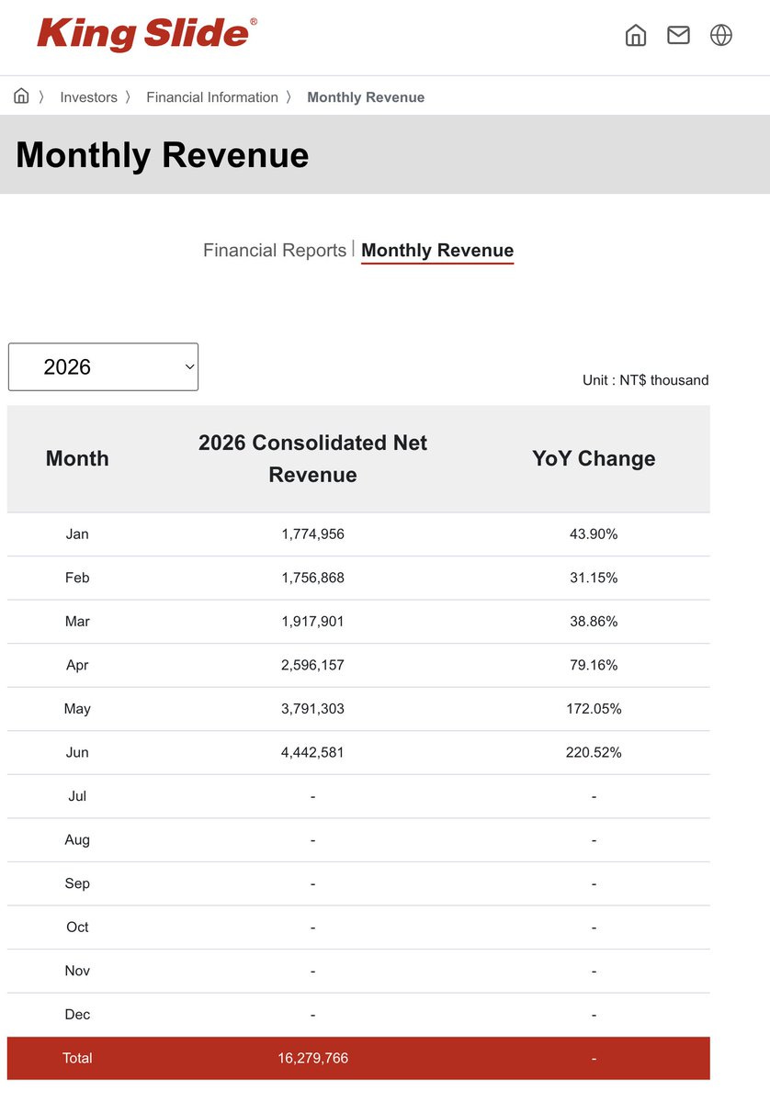Screen dimensions: 770x1102
Task: Click the Monthly Revenue page heading
Action: (x=163, y=154)
